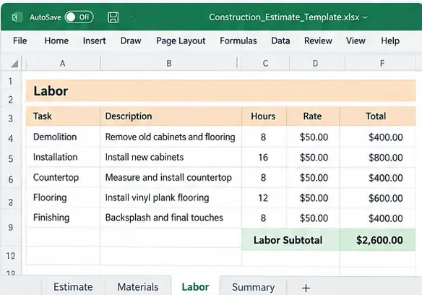The image size is (422, 295).
Task: Open the Insert ribbon tab
Action: [x=94, y=40]
